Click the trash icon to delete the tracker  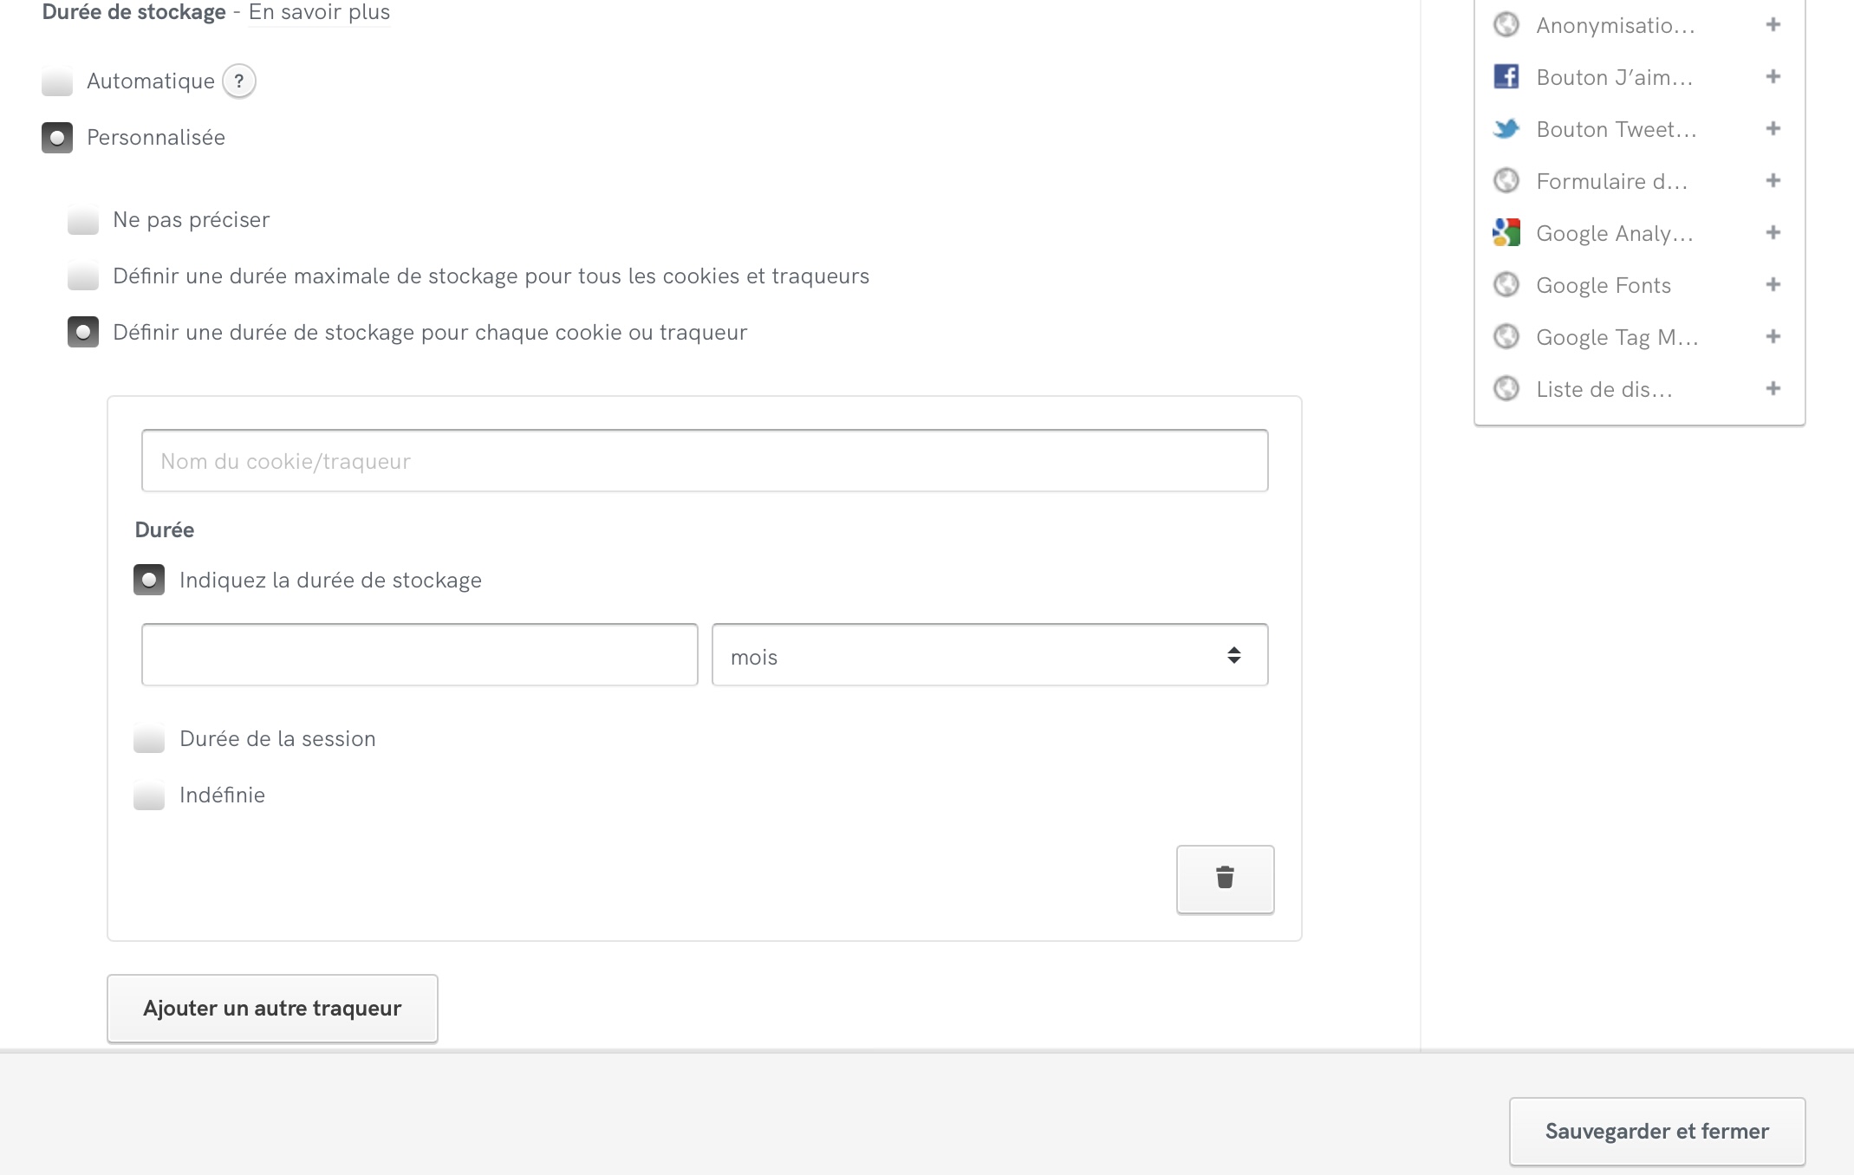point(1224,879)
